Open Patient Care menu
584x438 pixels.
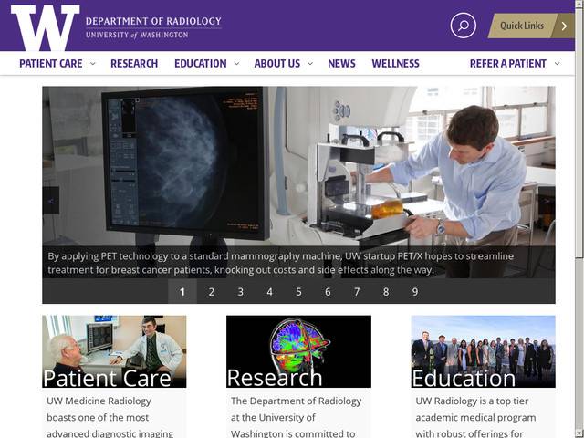[51, 63]
